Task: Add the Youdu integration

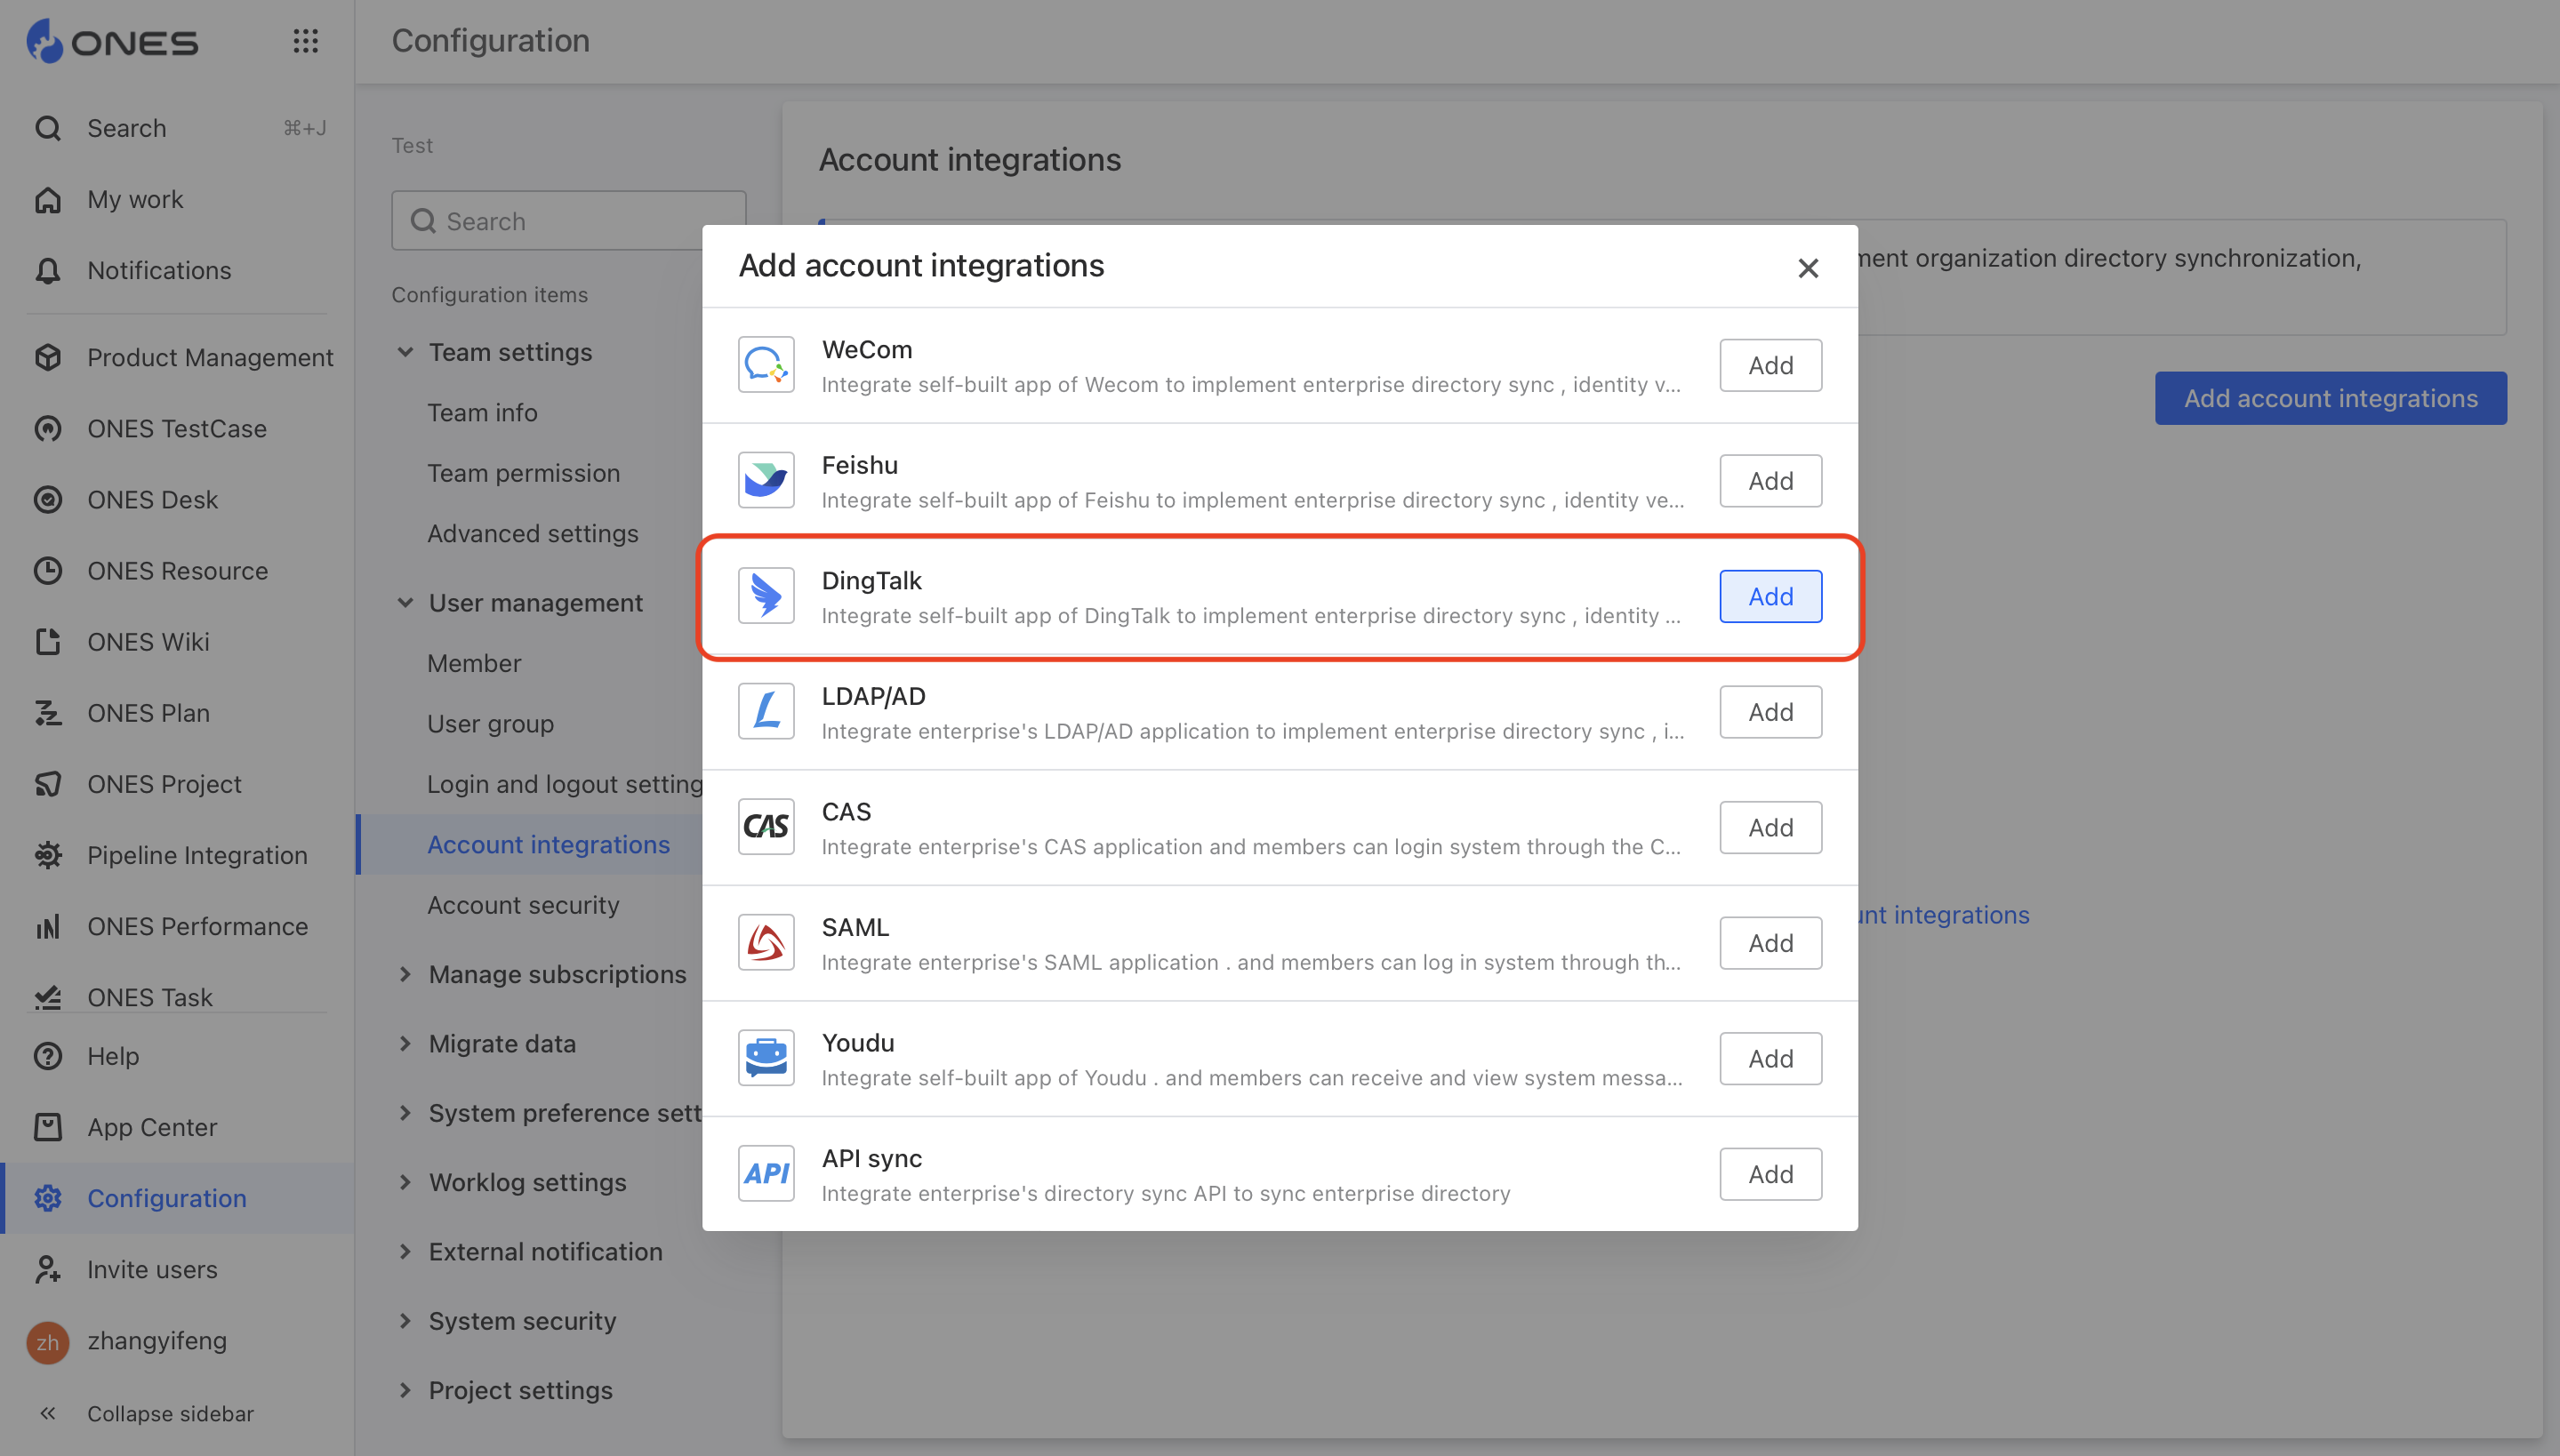Action: pyautogui.click(x=1770, y=1058)
